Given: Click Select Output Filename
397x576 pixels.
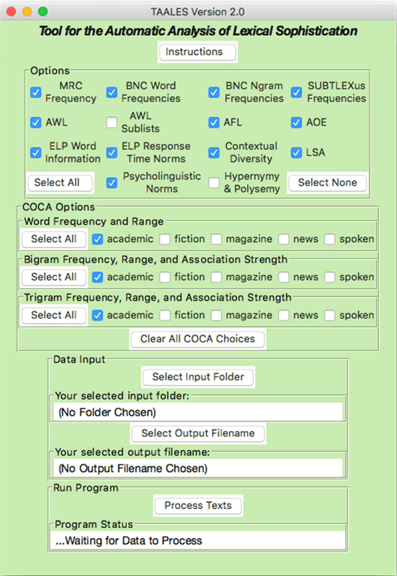Looking at the screenshot, I should pyautogui.click(x=197, y=433).
